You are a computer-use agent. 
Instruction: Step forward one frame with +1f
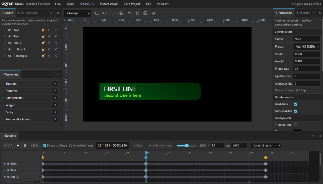pos(34,145)
